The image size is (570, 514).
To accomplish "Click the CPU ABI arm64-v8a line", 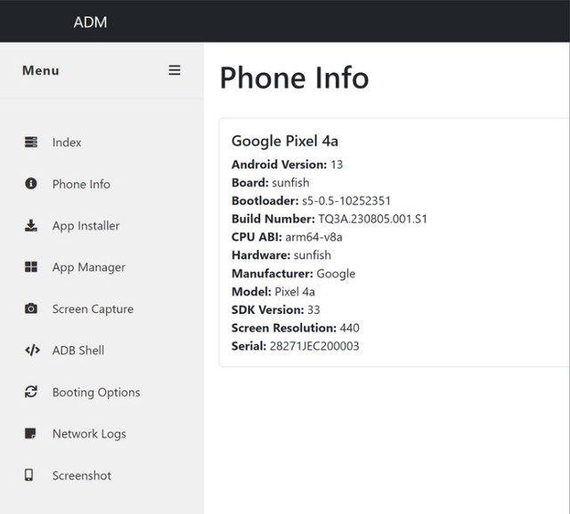I will click(x=287, y=237).
